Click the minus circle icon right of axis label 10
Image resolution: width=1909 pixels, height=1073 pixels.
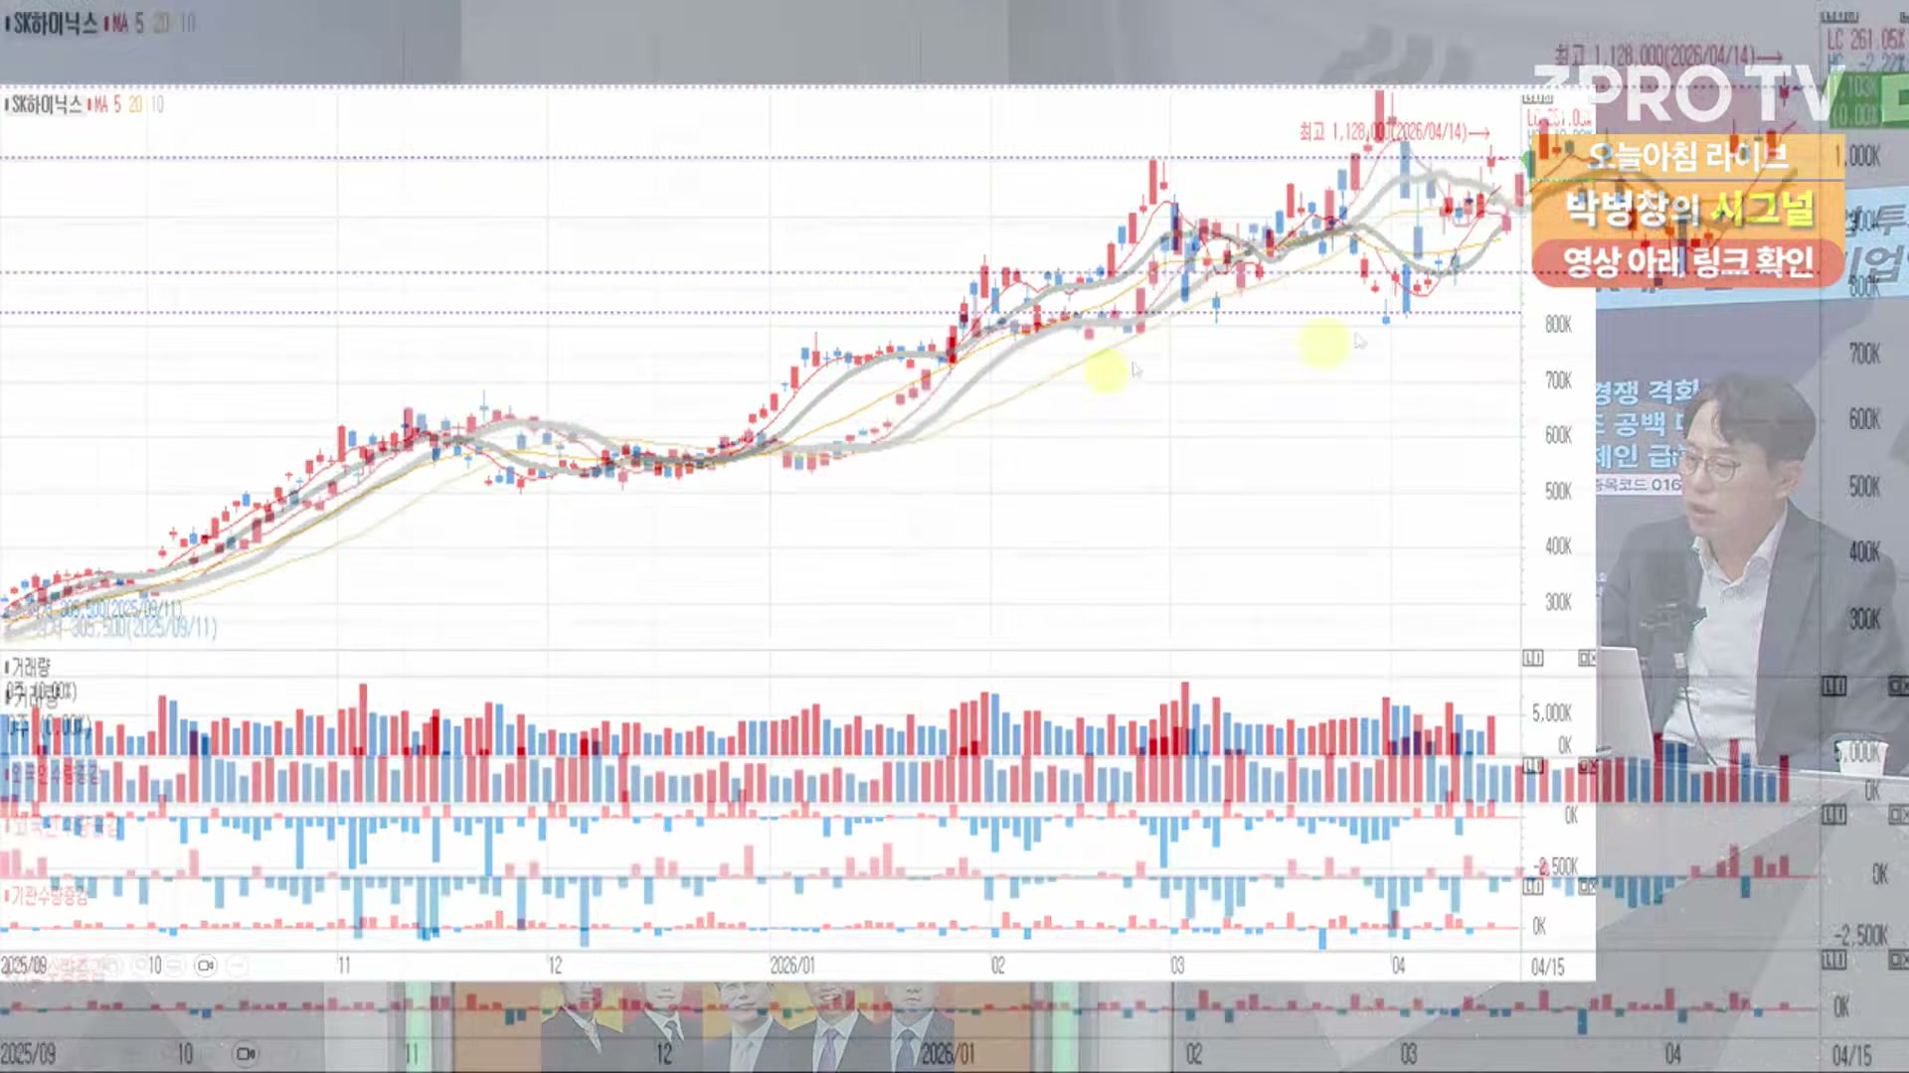pos(175,966)
